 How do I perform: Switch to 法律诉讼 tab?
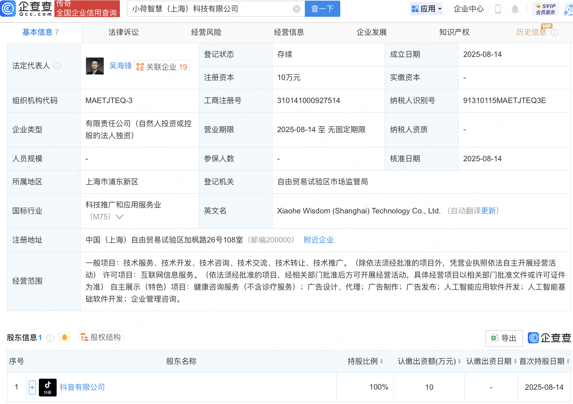(124, 32)
